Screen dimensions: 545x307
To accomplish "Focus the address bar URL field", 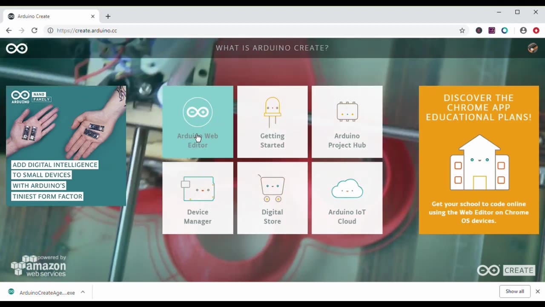I will coord(255,30).
